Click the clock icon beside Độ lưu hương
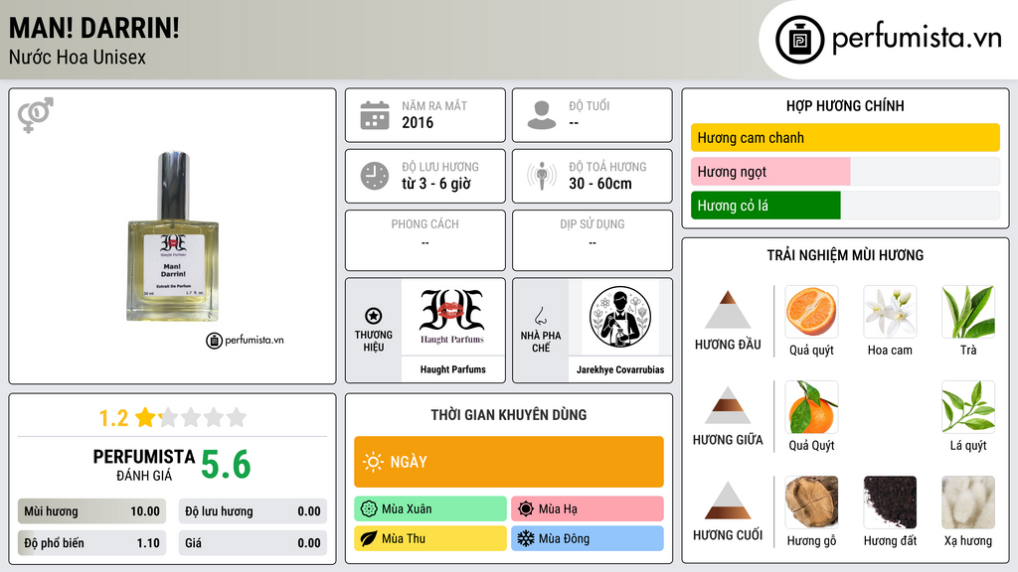The height and width of the screenshot is (572, 1018). coord(375,176)
